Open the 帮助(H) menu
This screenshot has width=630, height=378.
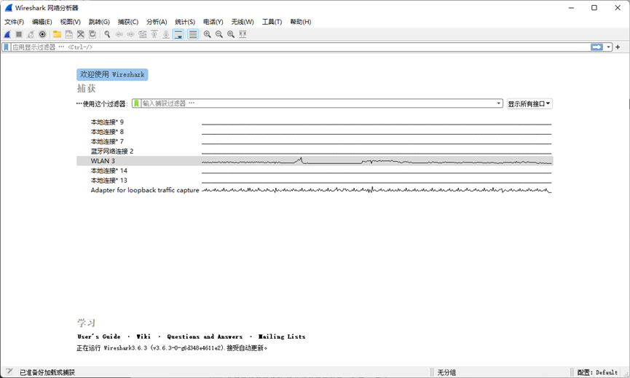coord(301,22)
